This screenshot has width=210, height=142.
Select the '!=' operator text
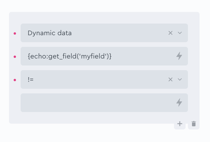(31, 79)
